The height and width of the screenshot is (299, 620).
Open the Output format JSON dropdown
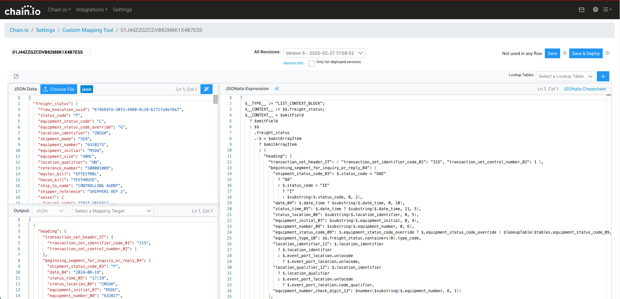[x=49, y=211]
